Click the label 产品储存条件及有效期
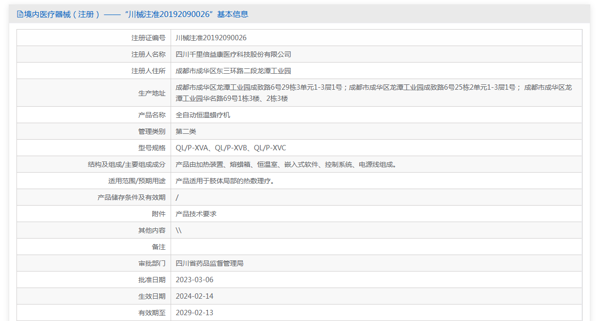 131,197
